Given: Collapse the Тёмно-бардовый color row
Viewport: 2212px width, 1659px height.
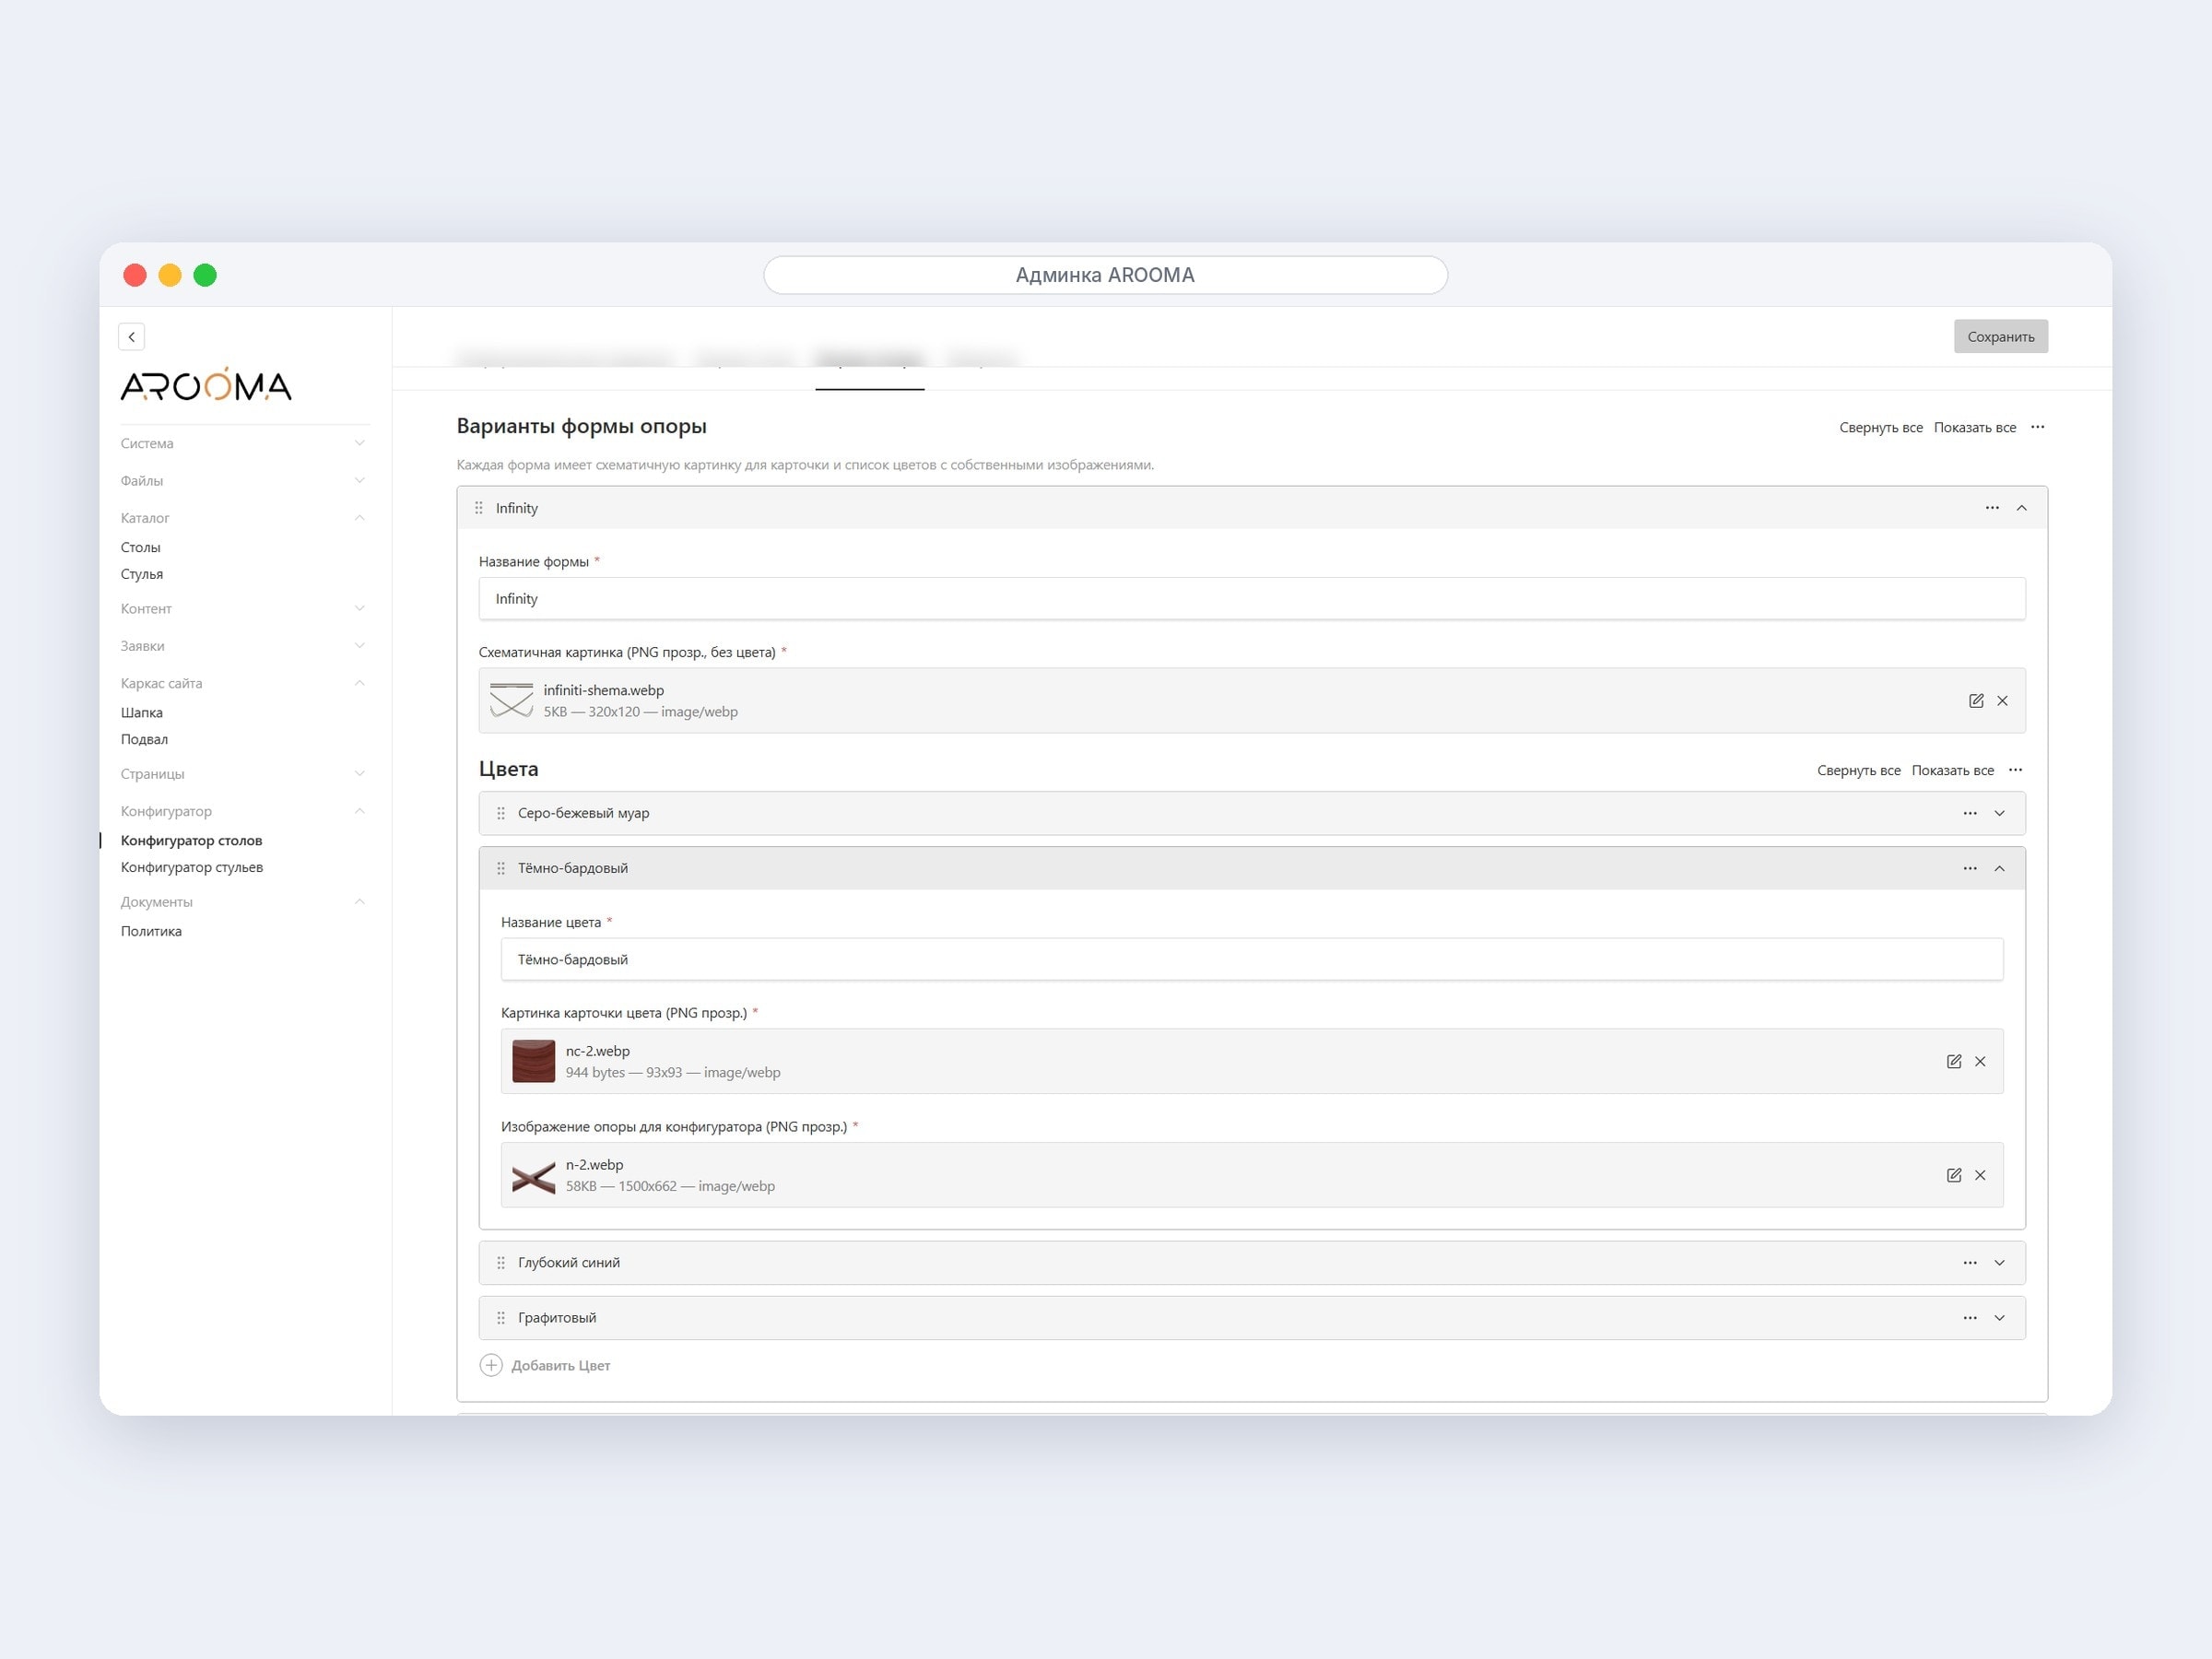Looking at the screenshot, I should 2000,869.
